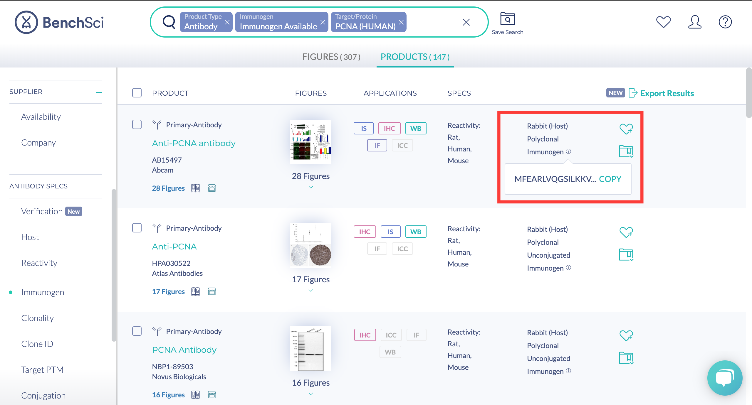Screen dimensions: 752x405
Task: Click the publications book icon for HPA030522
Action: click(195, 291)
